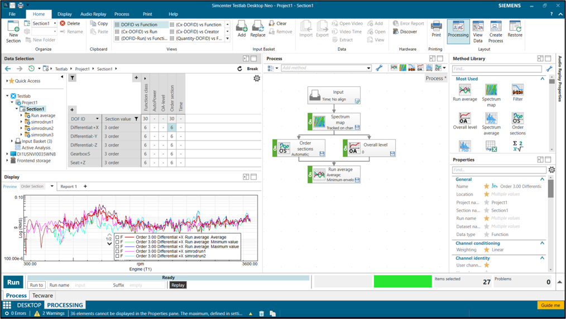Click the New Section icon

coord(13,27)
